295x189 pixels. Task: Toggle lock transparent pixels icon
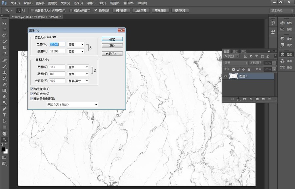click(233, 69)
